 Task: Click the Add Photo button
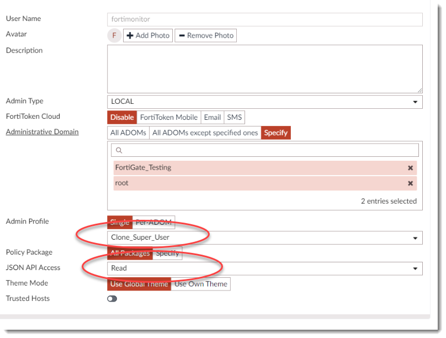point(148,35)
